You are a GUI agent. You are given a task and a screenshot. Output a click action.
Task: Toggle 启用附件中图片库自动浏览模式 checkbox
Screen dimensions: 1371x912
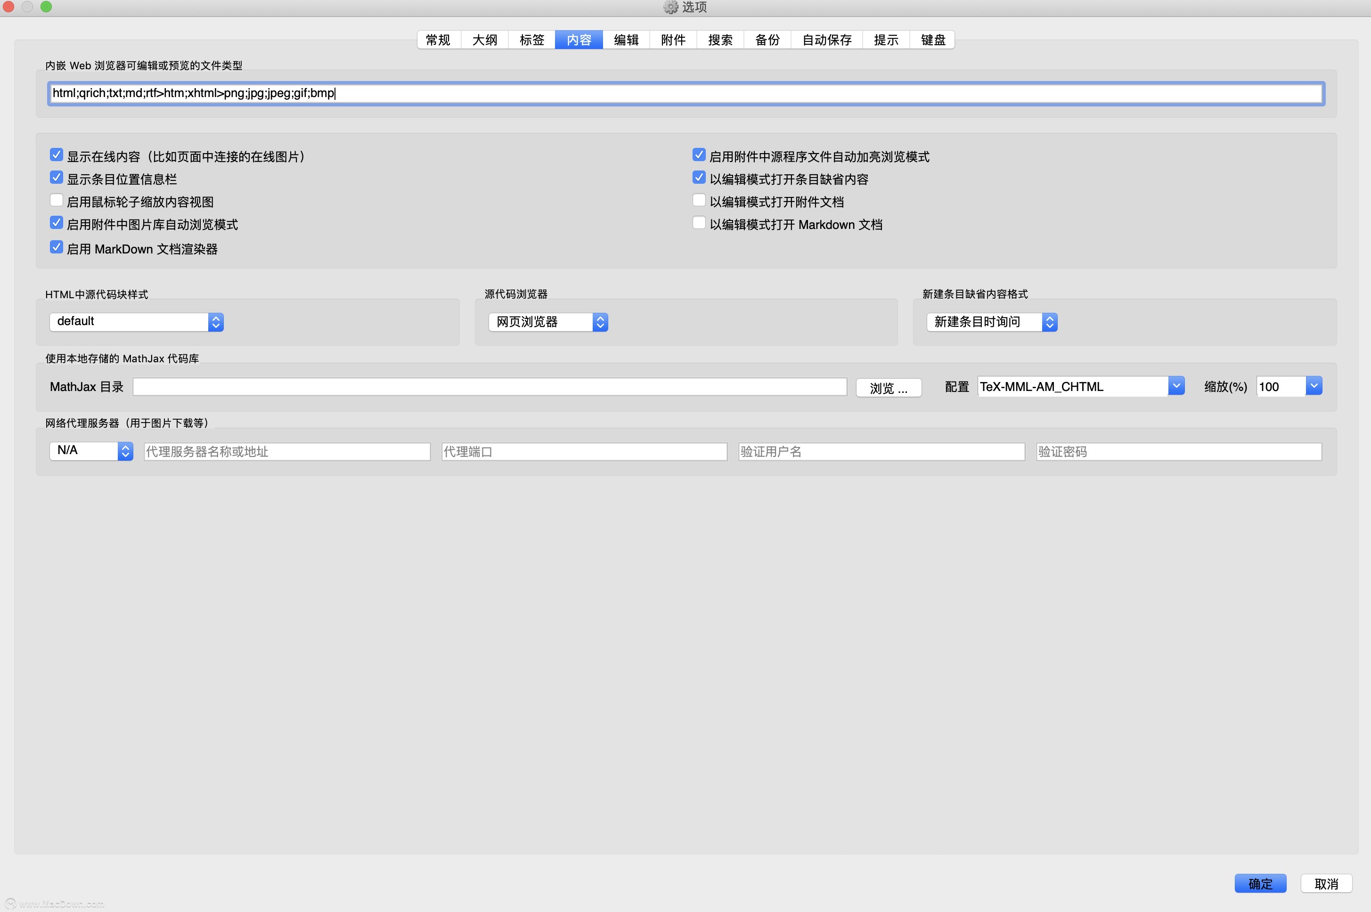[57, 223]
